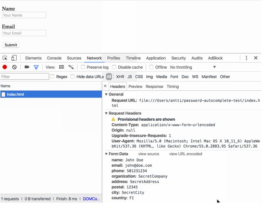
Task: Click view URL encoded link
Action: click(x=185, y=154)
